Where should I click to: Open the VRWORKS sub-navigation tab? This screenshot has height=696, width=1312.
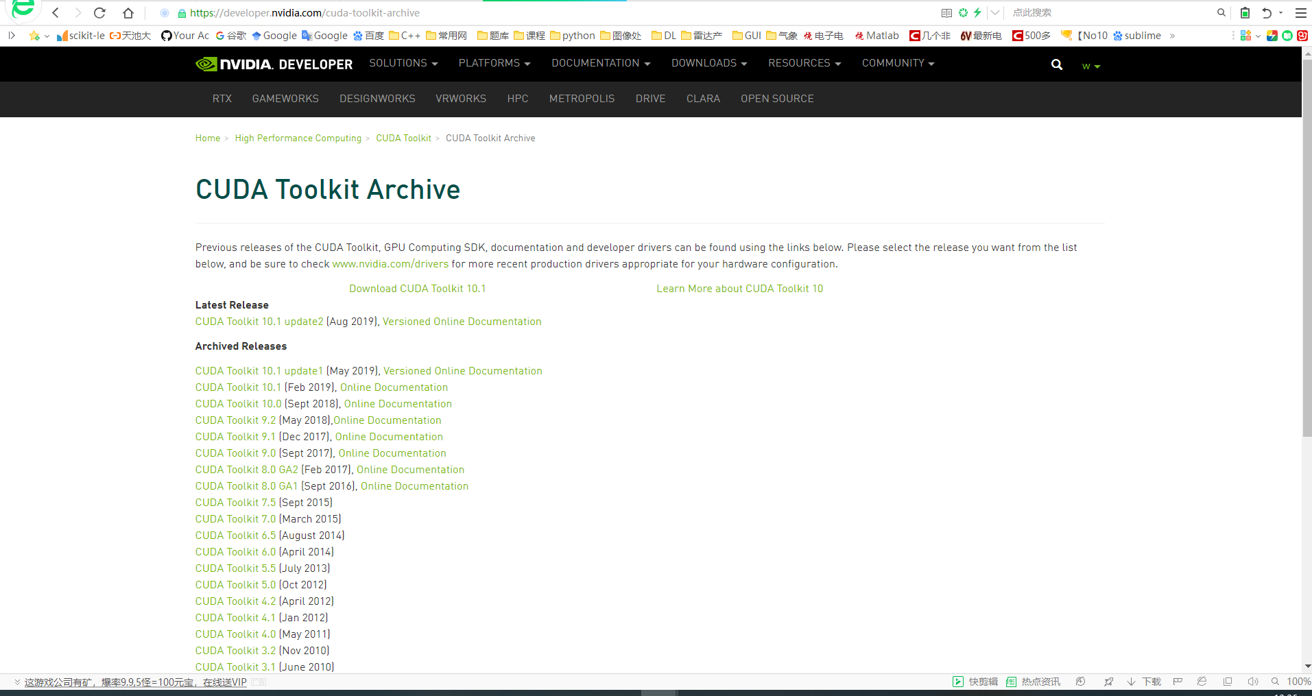pyautogui.click(x=461, y=99)
